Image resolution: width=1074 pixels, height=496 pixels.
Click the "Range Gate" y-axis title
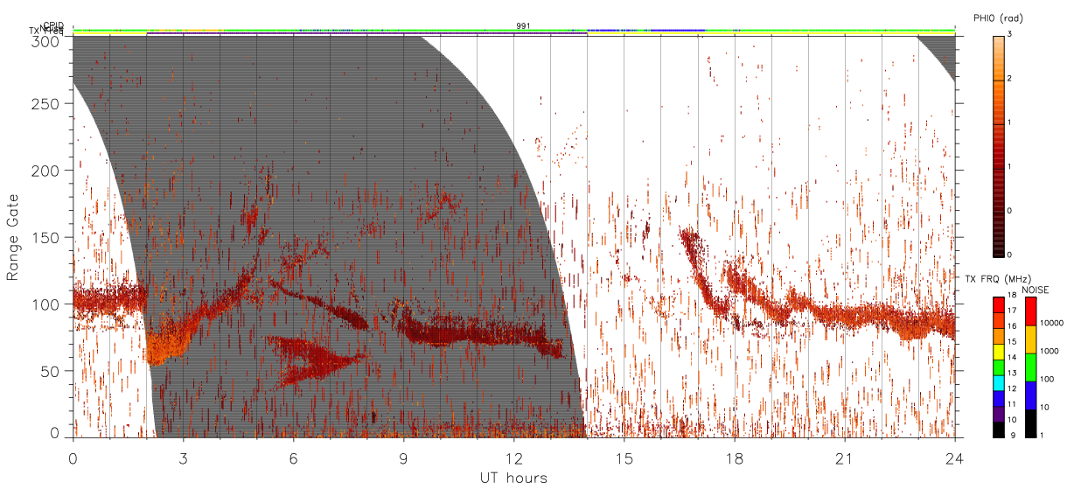tap(12, 238)
